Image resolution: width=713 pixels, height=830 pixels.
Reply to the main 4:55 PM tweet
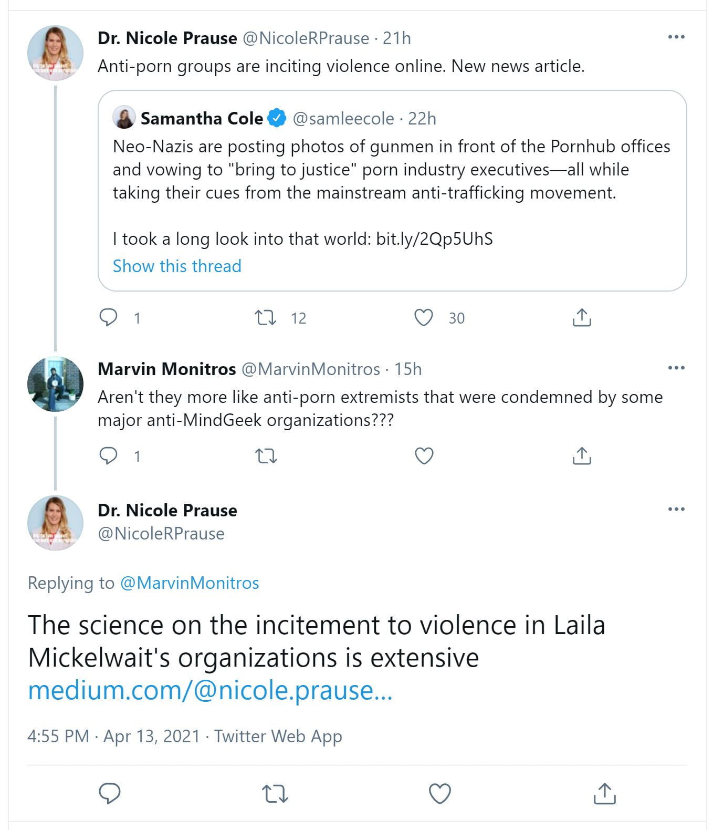click(110, 793)
